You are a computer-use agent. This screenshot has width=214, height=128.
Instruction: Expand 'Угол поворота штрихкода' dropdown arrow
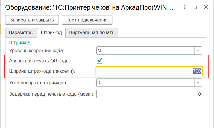tap(198, 83)
